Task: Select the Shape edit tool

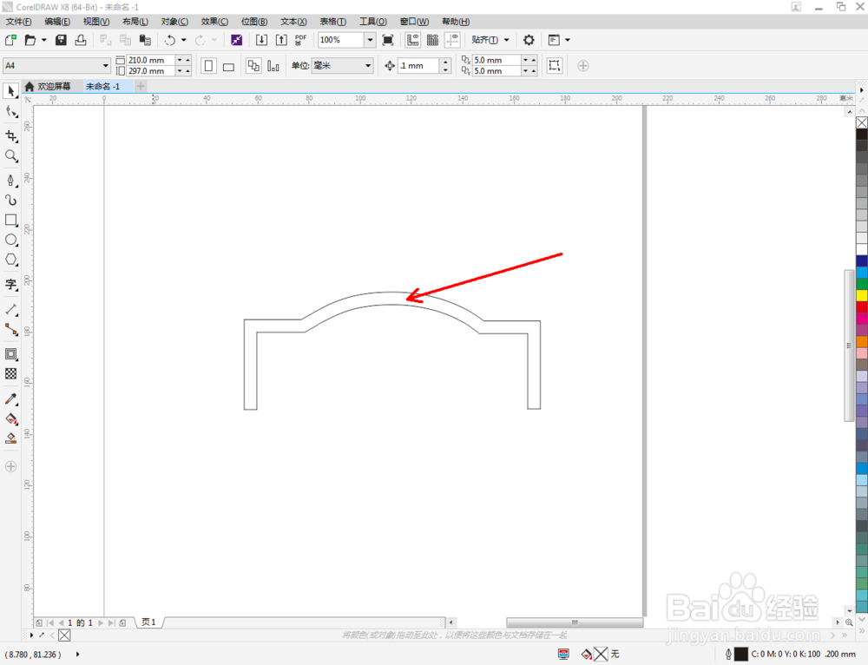Action: coord(11,112)
